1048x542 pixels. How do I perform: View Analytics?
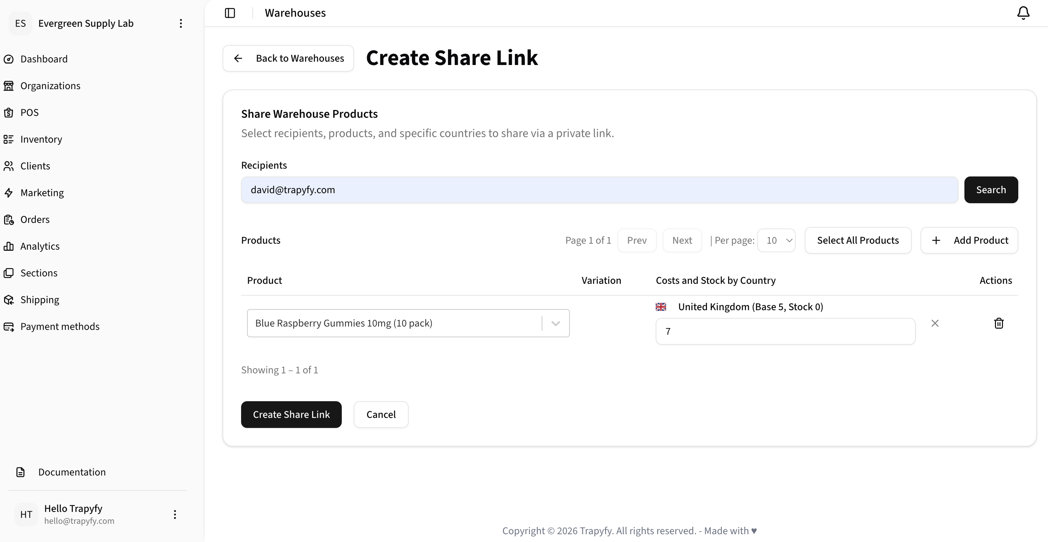40,247
